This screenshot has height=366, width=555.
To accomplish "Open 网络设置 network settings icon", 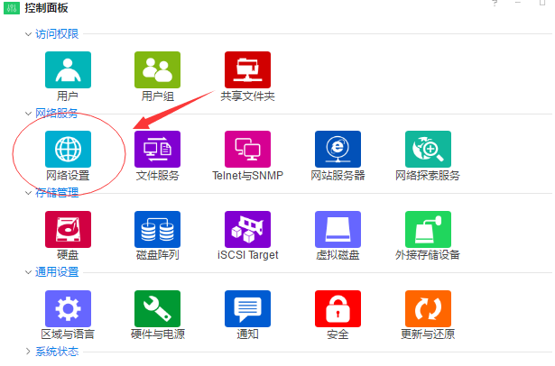I will (68, 149).
